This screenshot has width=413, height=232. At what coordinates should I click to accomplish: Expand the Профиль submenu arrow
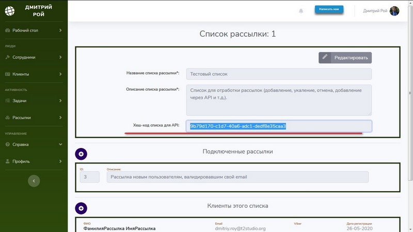(60, 161)
